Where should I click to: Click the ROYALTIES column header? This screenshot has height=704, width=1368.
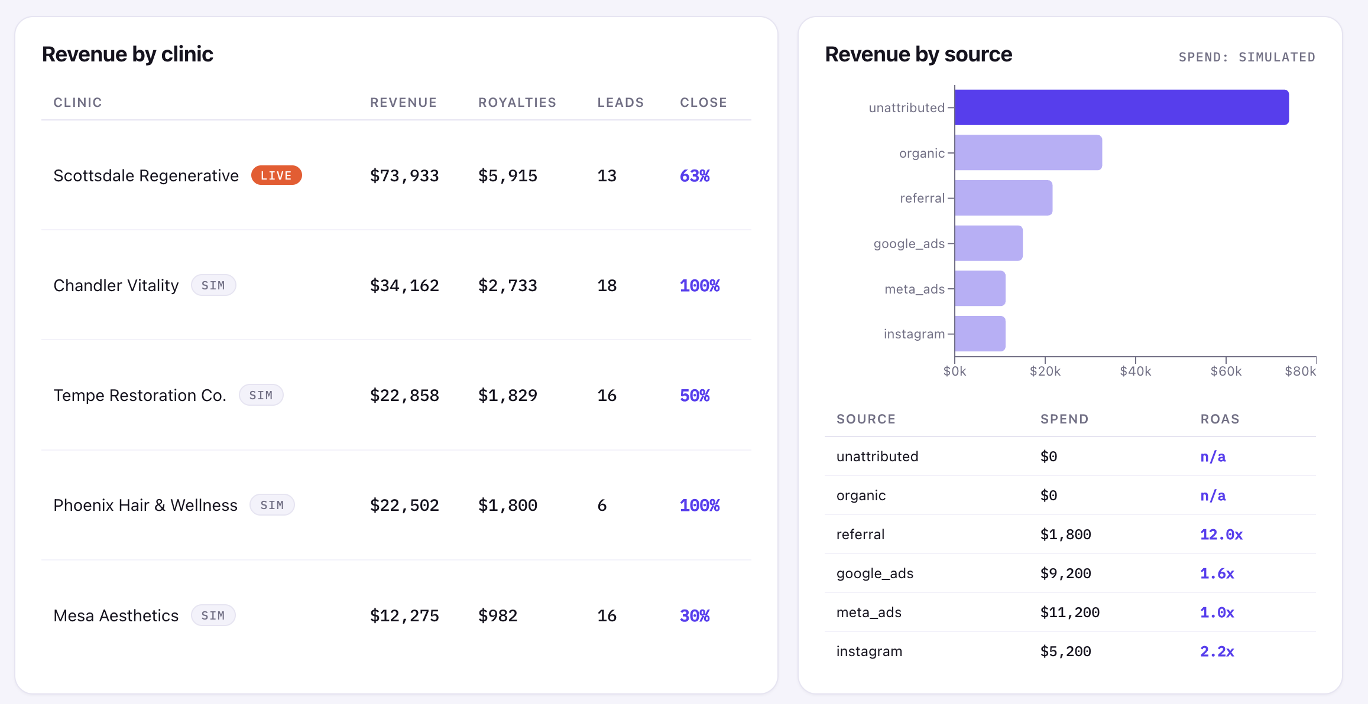tap(517, 102)
